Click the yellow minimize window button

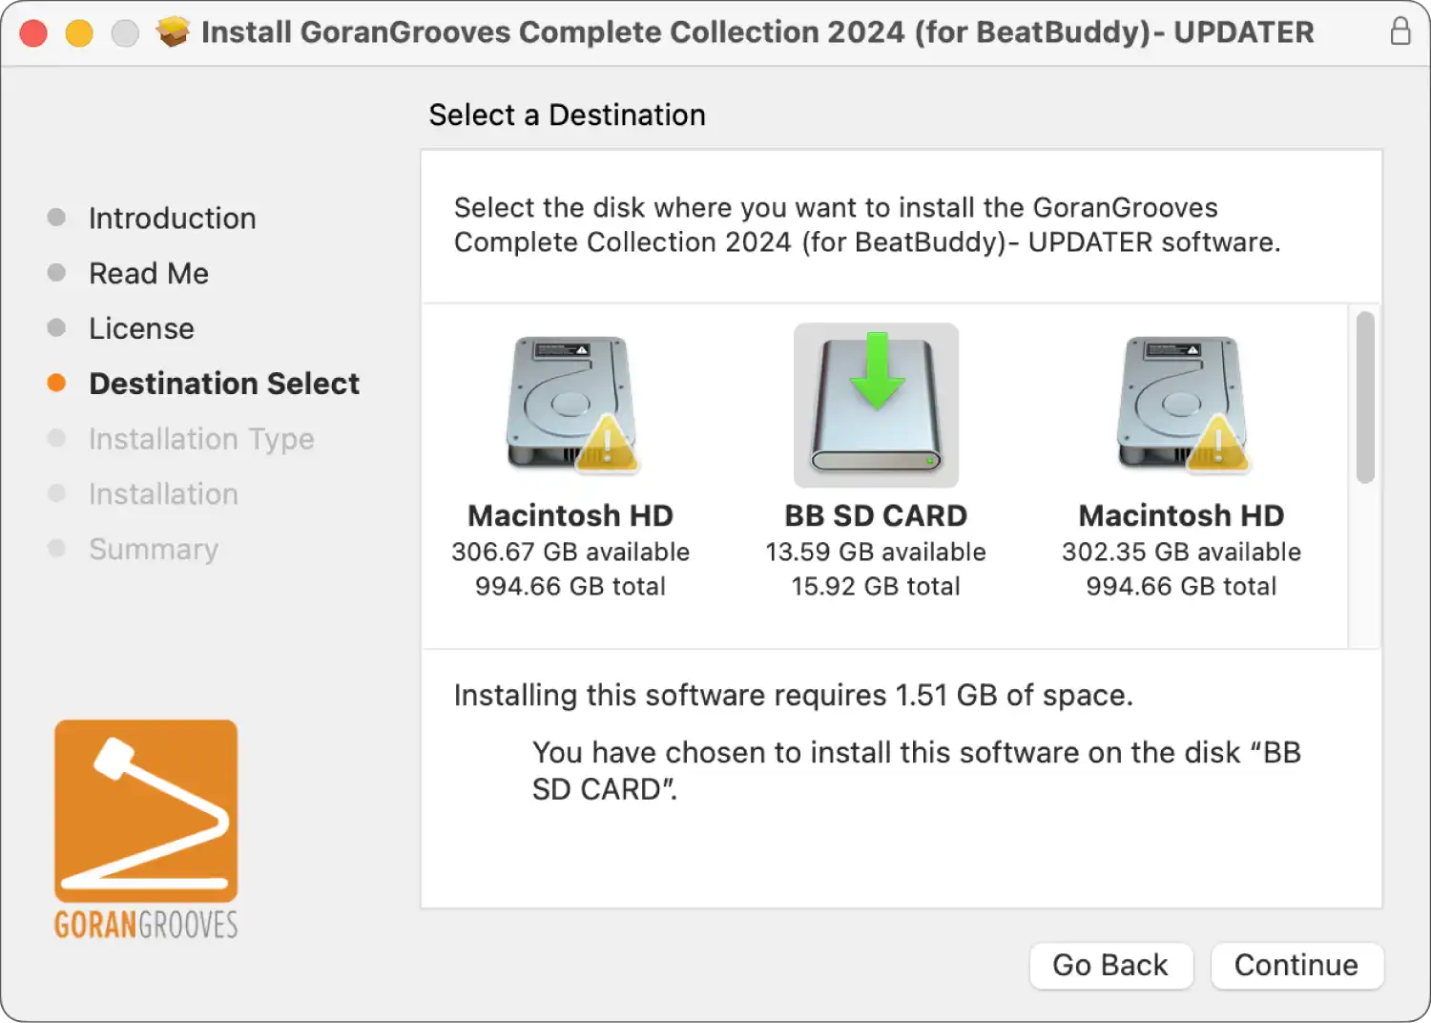[x=79, y=33]
